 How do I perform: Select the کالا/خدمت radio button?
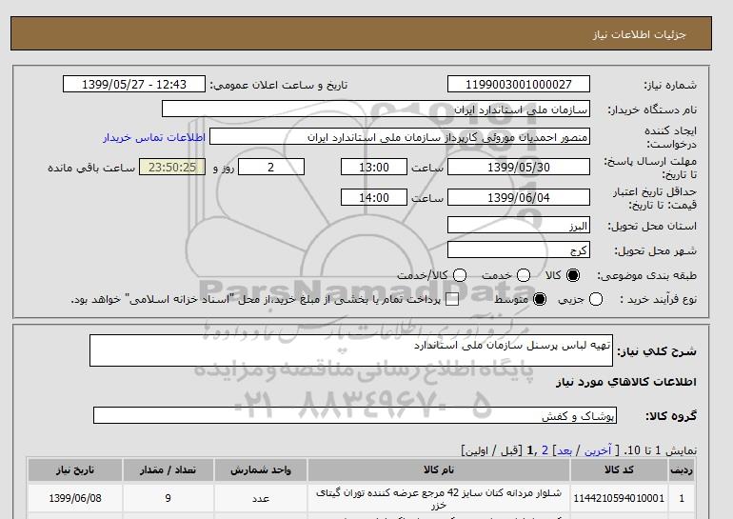coord(460,275)
